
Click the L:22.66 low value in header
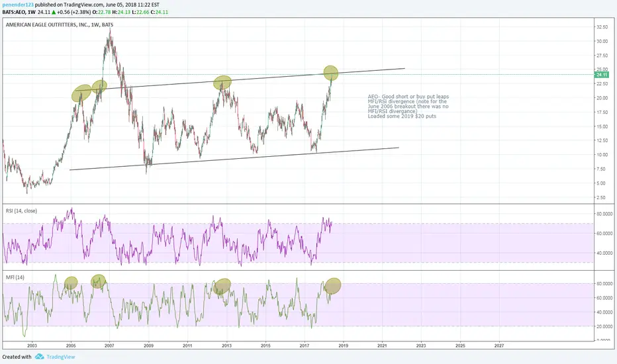141,12
